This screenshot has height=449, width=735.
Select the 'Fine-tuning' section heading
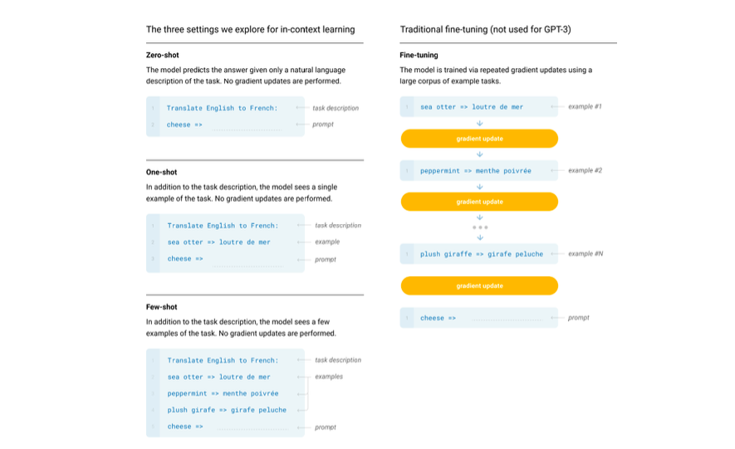pyautogui.click(x=419, y=55)
